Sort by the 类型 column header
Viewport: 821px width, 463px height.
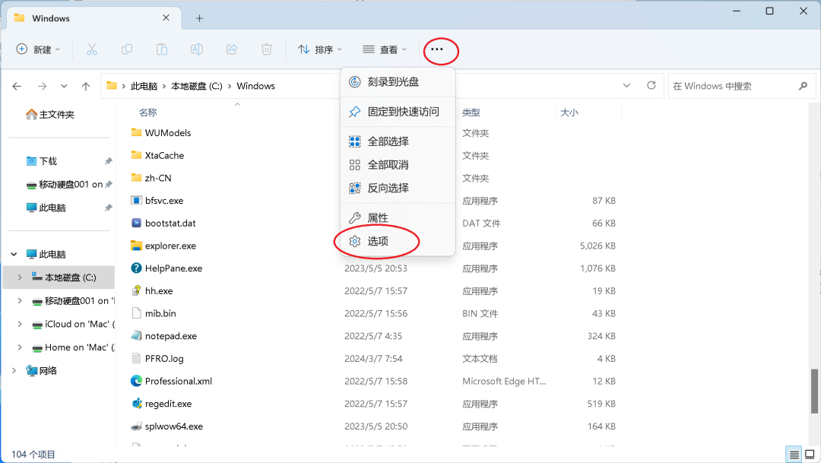[x=471, y=113]
